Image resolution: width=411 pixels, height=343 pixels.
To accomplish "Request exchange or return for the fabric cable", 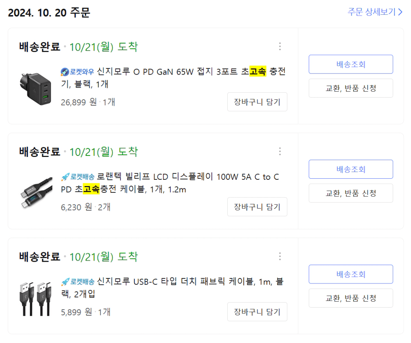I will tap(351, 298).
